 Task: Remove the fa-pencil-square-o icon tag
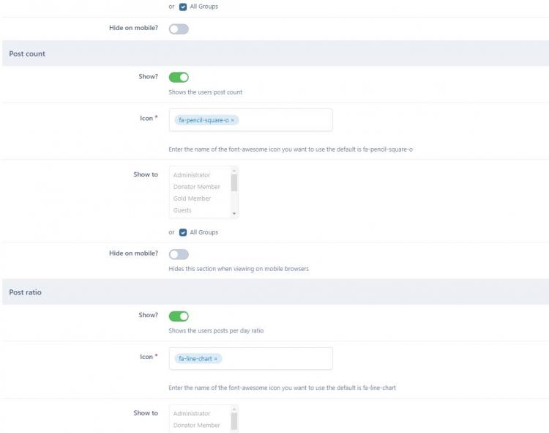click(233, 120)
